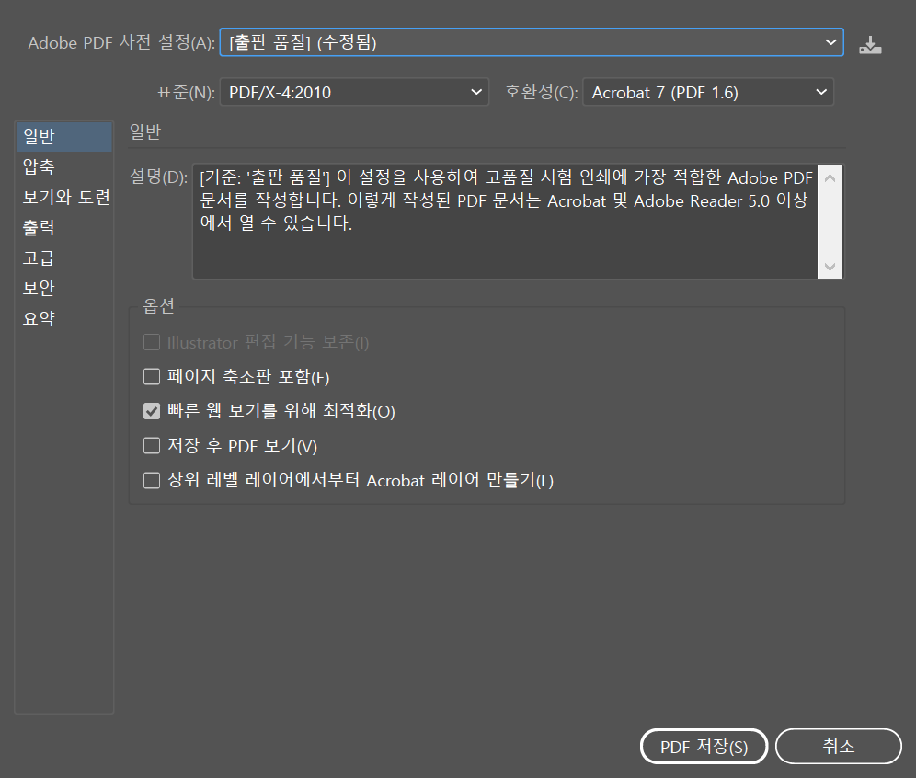
Task: Open the Adobe PDF 사전 설정 dropdown
Action: pyautogui.click(x=532, y=42)
